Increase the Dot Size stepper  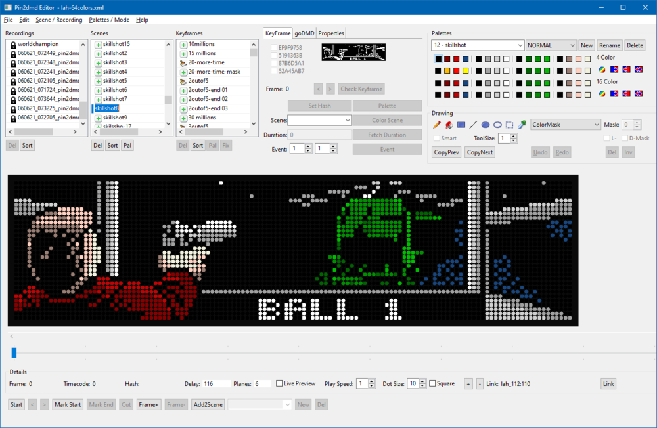[422, 381]
